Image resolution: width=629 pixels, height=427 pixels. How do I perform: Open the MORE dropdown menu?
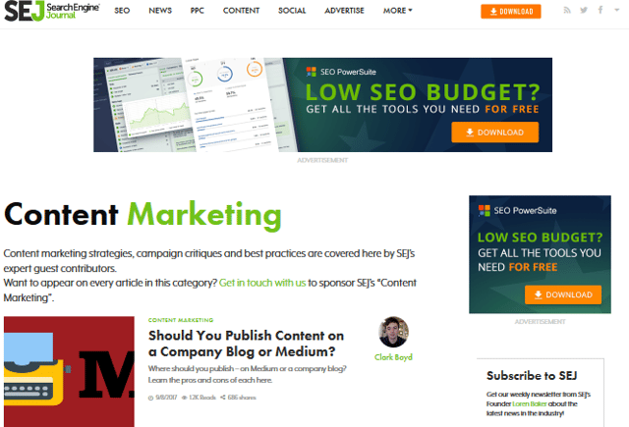point(397,11)
